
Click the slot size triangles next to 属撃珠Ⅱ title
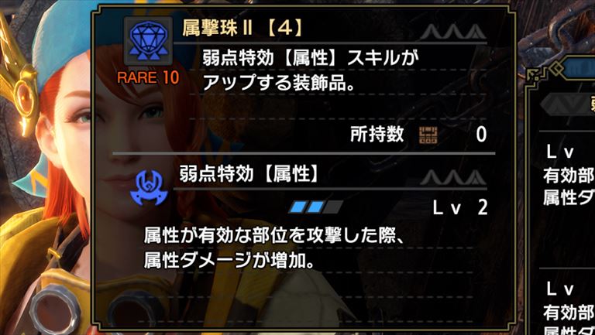(452, 32)
